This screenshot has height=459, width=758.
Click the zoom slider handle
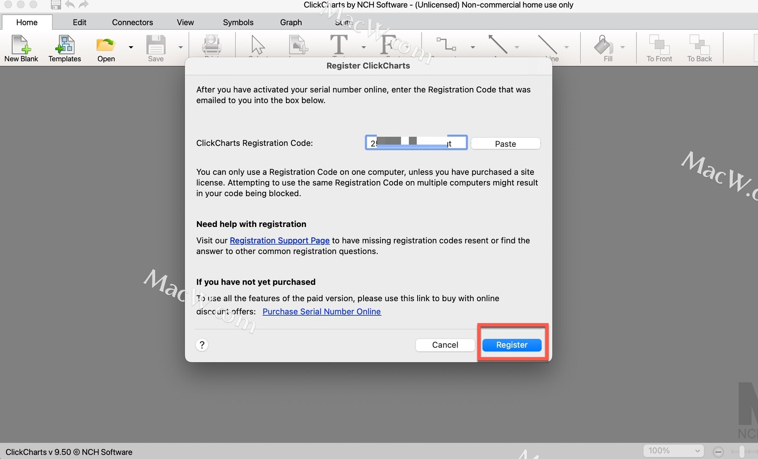coord(741,452)
